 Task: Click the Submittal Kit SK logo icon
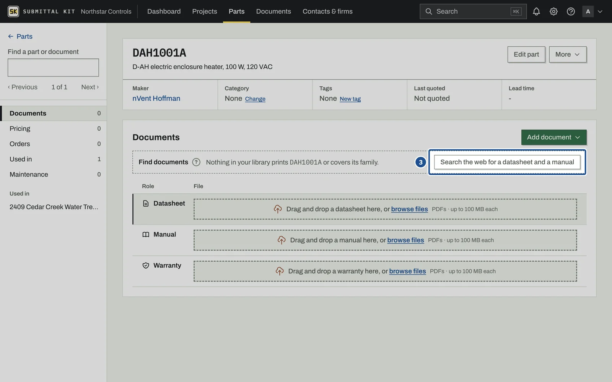tap(13, 11)
